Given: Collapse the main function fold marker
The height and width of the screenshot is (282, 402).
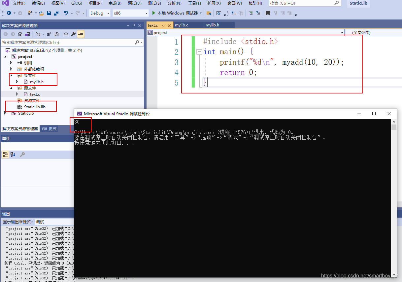Looking at the screenshot, I should click(199, 52).
